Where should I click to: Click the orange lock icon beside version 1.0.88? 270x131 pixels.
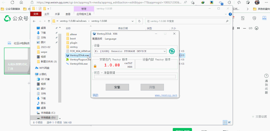pyautogui.click(x=95, y=66)
